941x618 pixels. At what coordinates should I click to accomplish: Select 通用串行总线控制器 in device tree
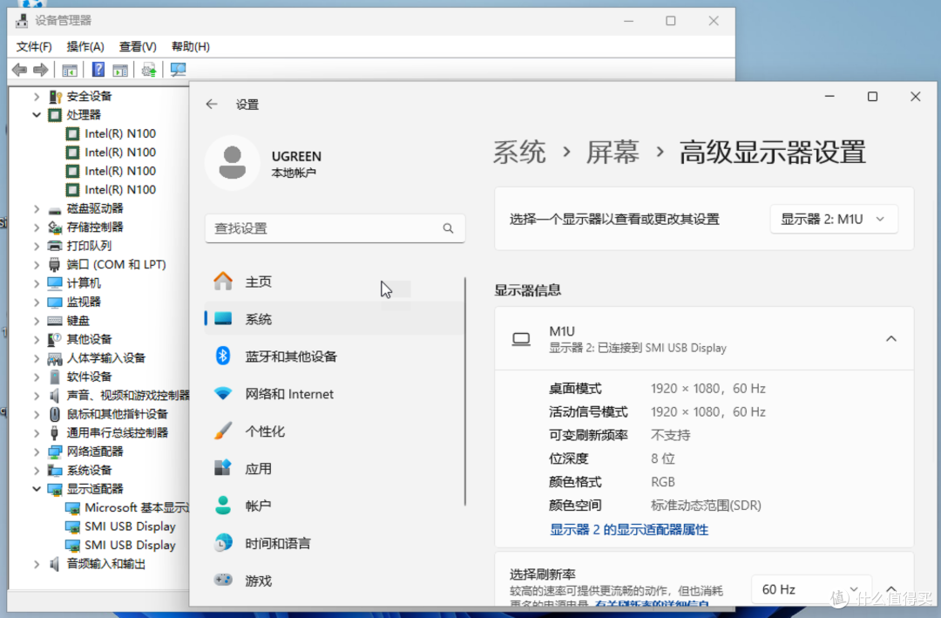117,433
